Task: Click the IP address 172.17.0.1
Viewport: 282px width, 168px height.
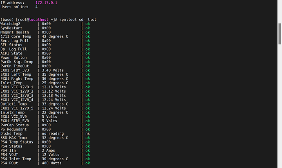Action: pos(46,2)
